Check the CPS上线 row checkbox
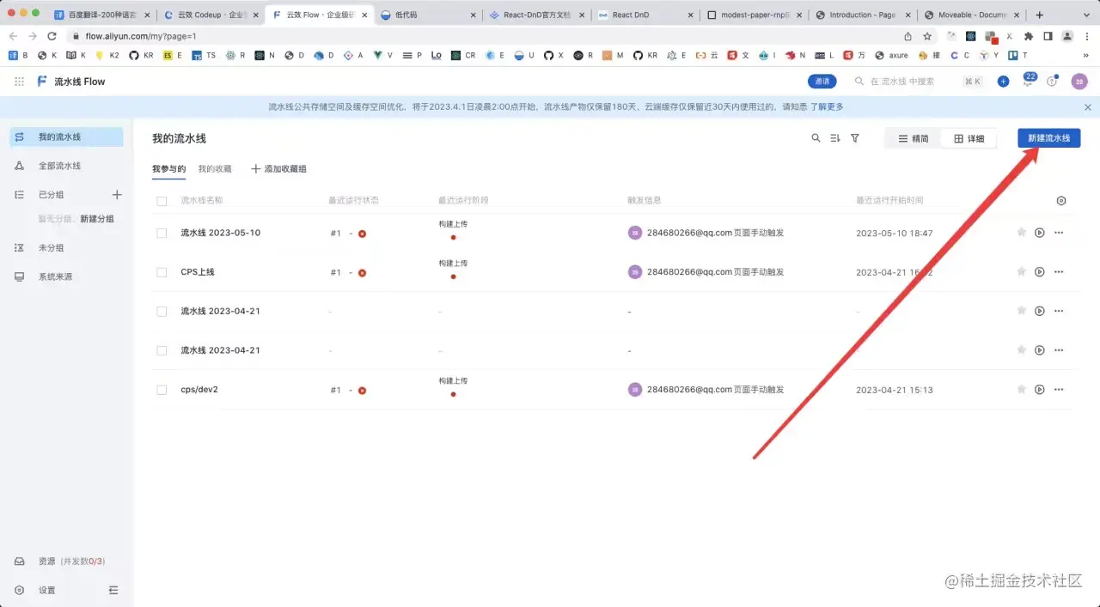This screenshot has height=607, width=1100. pyautogui.click(x=162, y=272)
